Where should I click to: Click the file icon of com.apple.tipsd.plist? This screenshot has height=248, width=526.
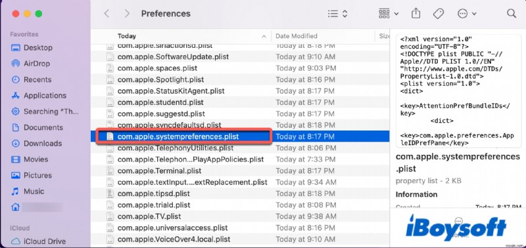pyautogui.click(x=110, y=194)
